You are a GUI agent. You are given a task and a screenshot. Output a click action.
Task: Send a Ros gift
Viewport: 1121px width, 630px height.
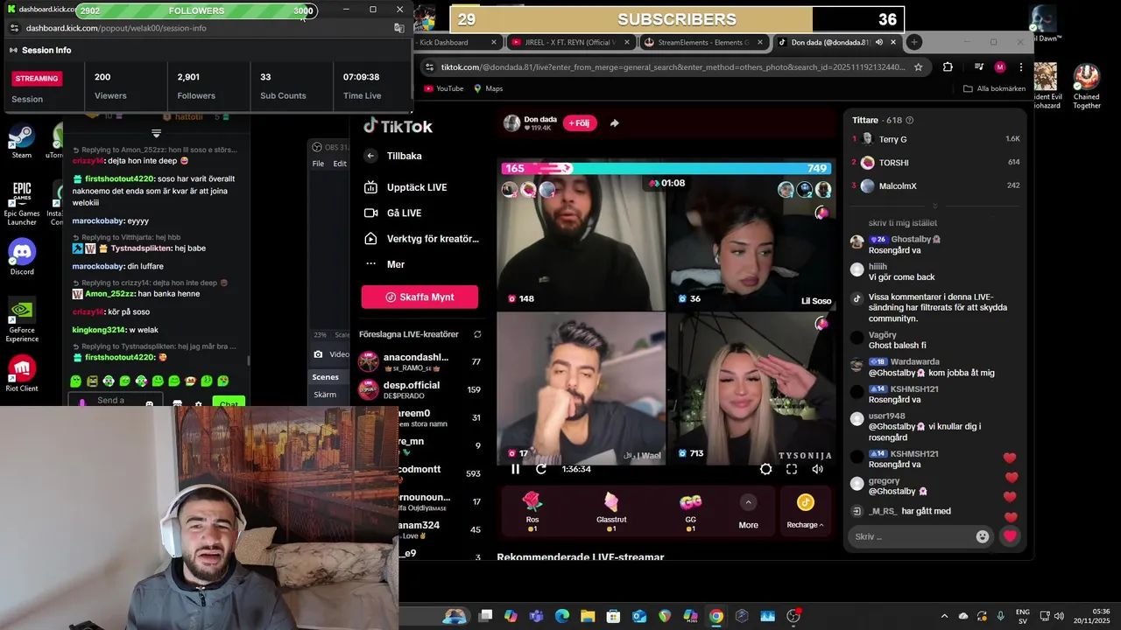[x=532, y=512]
